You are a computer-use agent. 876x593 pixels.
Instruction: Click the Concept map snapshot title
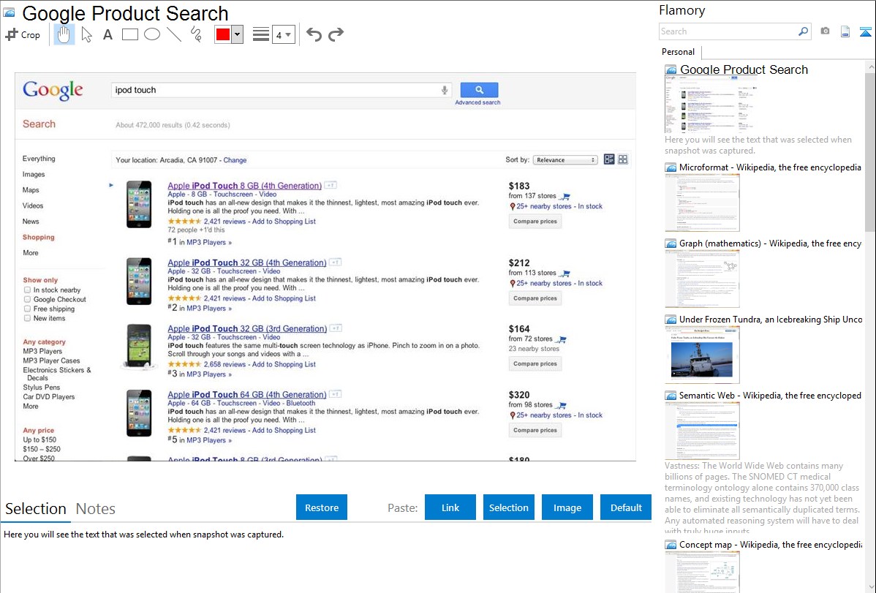(x=770, y=545)
